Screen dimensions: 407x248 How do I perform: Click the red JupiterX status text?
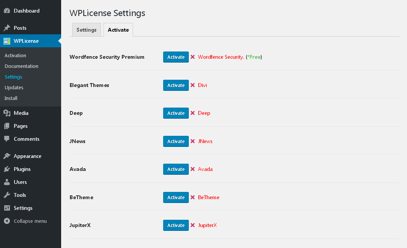[x=207, y=225]
